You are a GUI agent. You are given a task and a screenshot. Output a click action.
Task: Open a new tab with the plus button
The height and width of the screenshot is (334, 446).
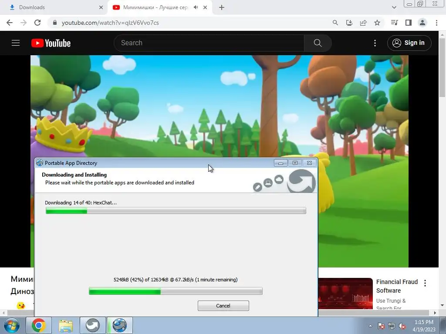click(222, 7)
